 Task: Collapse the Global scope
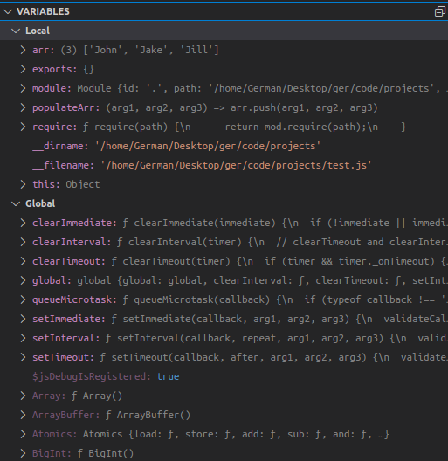(16, 203)
